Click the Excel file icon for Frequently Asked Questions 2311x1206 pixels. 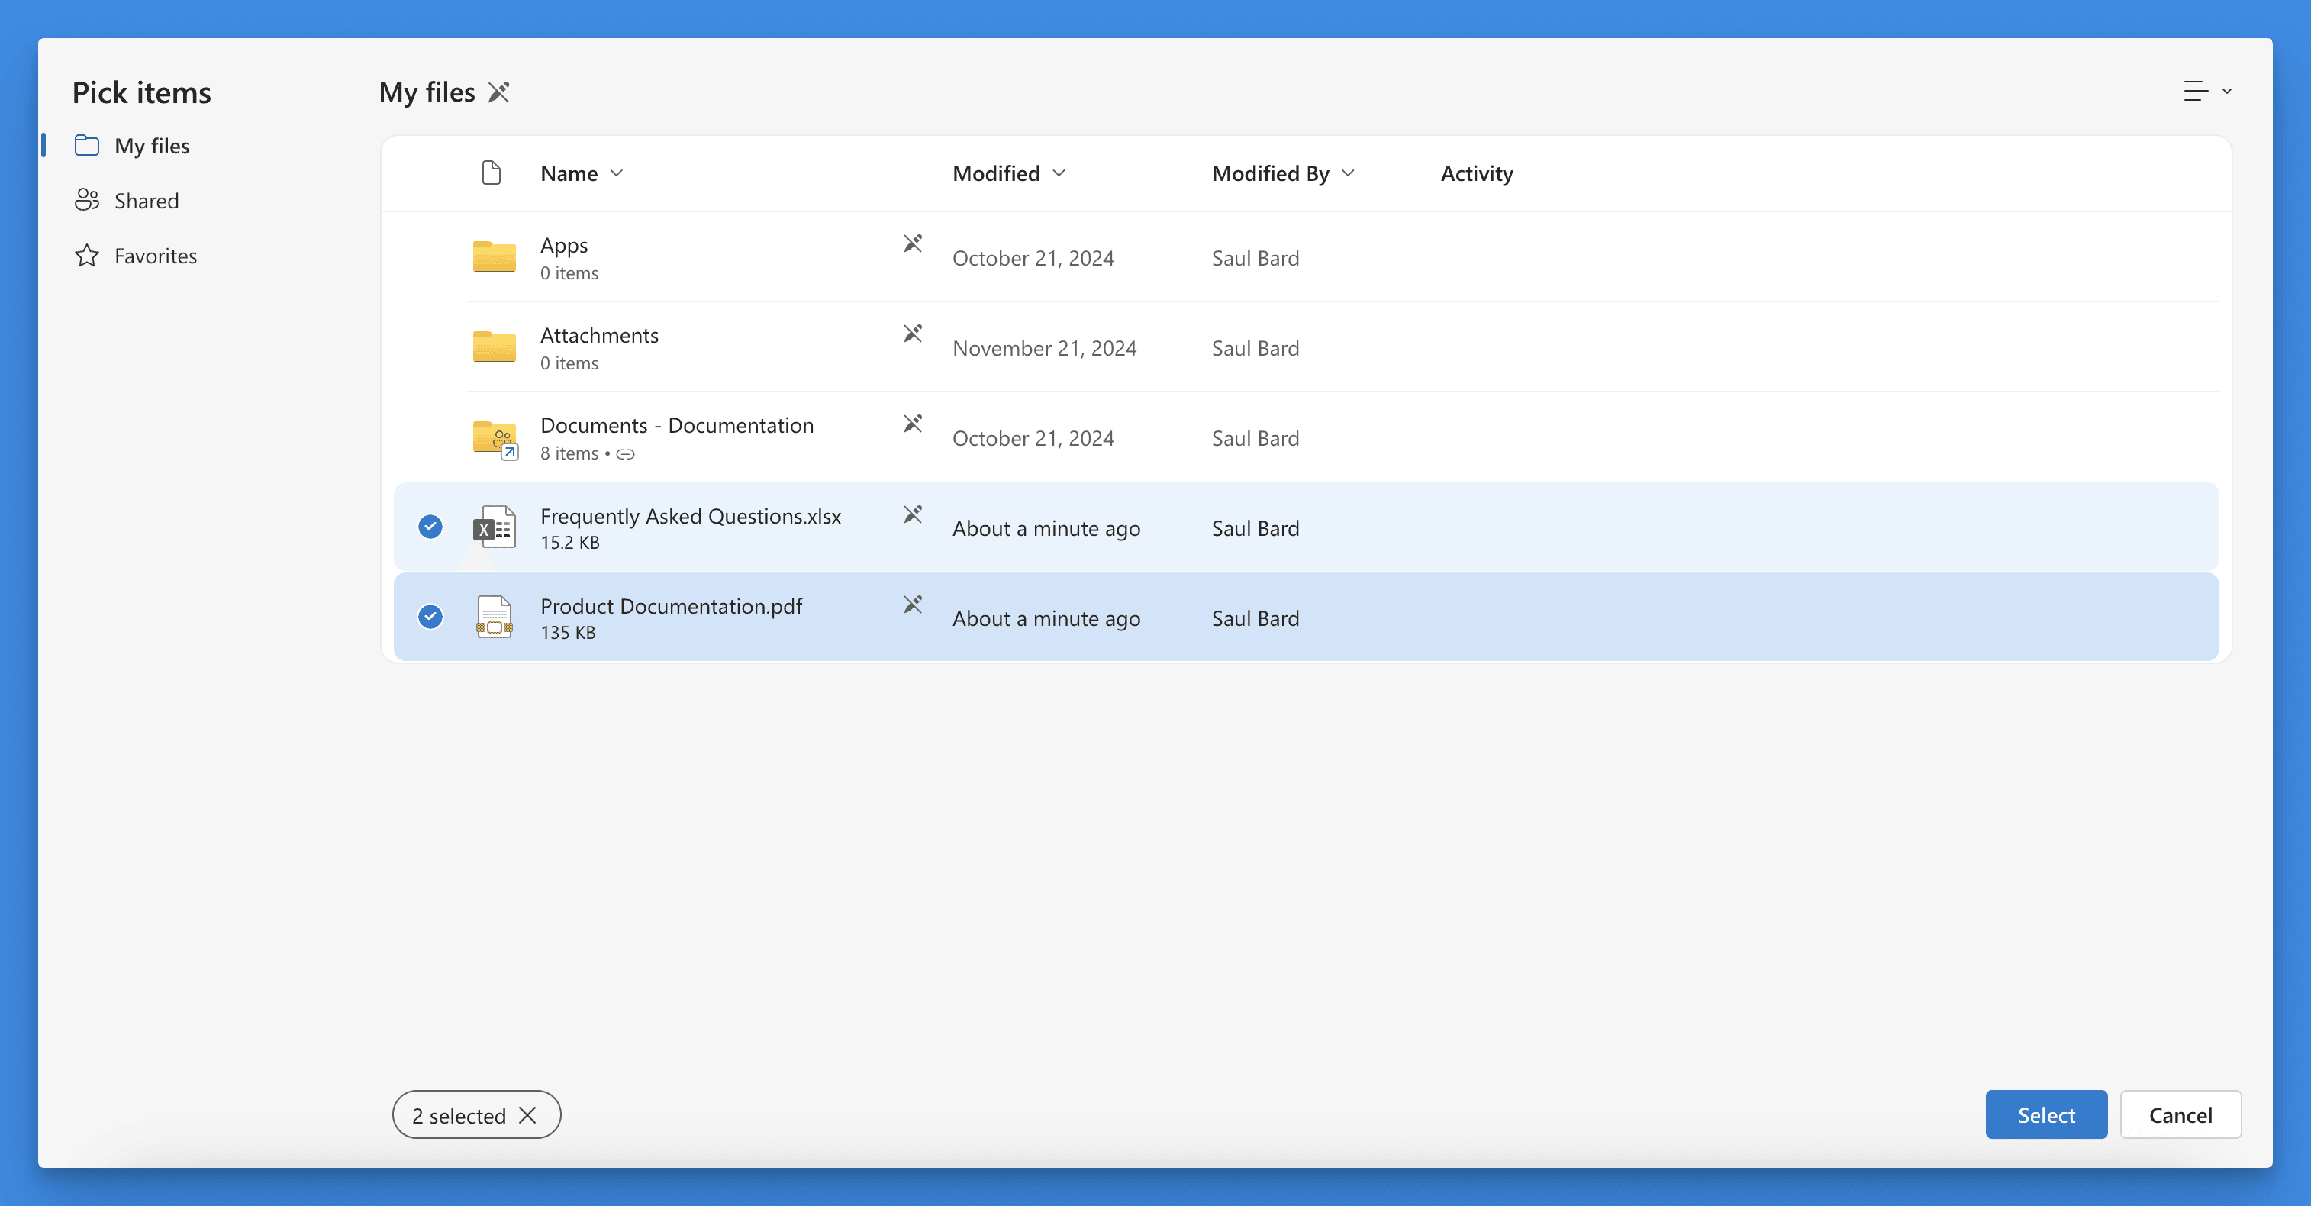click(x=494, y=527)
